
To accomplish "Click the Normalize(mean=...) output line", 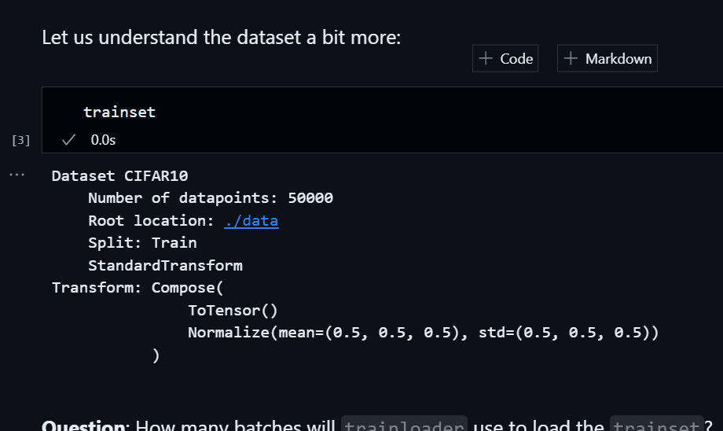I will coord(422,333).
